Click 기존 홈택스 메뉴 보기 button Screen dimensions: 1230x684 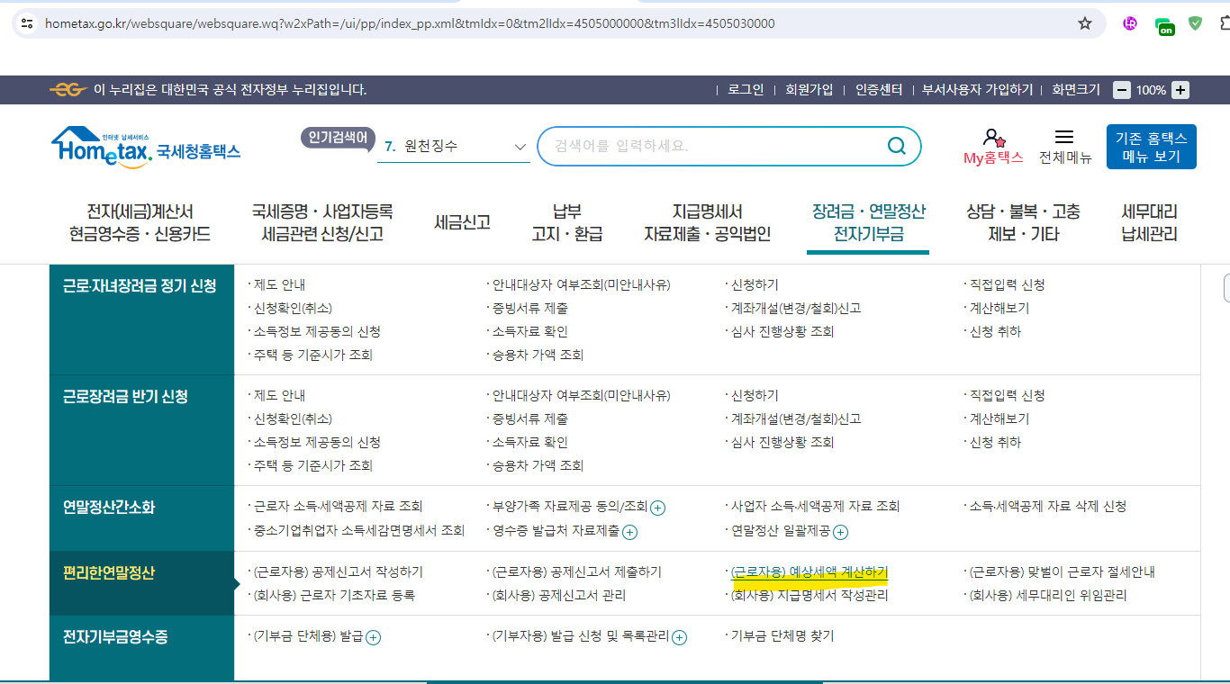tap(1151, 147)
